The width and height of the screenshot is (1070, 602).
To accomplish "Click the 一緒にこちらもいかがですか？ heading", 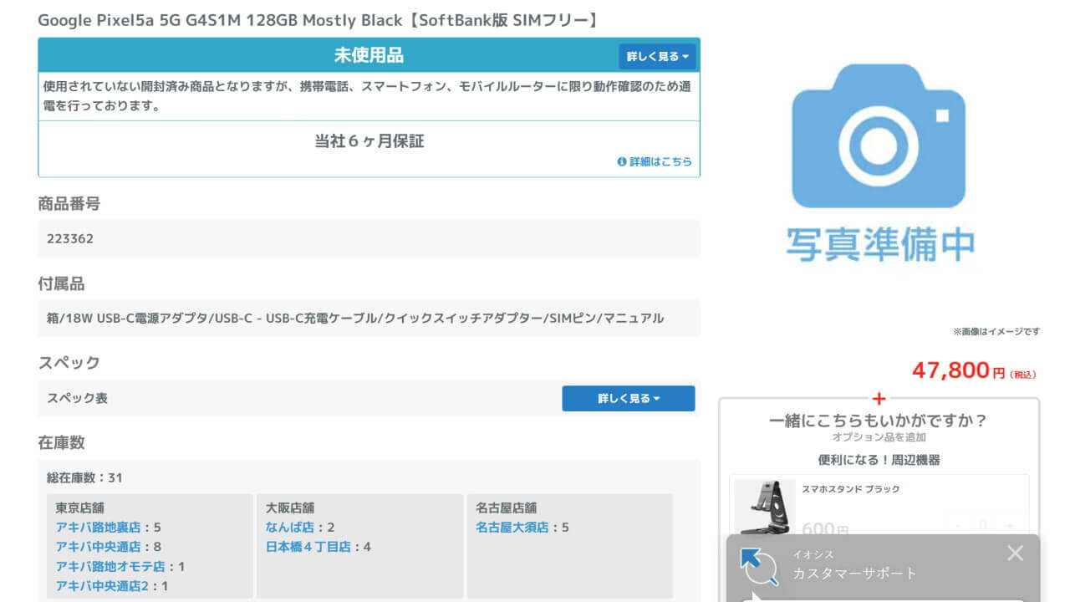I will point(879,421).
